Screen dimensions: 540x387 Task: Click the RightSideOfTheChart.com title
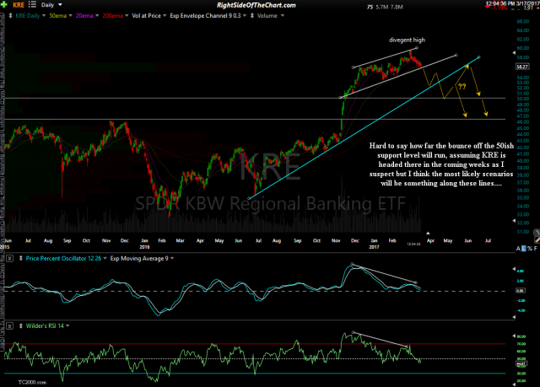[256, 5]
